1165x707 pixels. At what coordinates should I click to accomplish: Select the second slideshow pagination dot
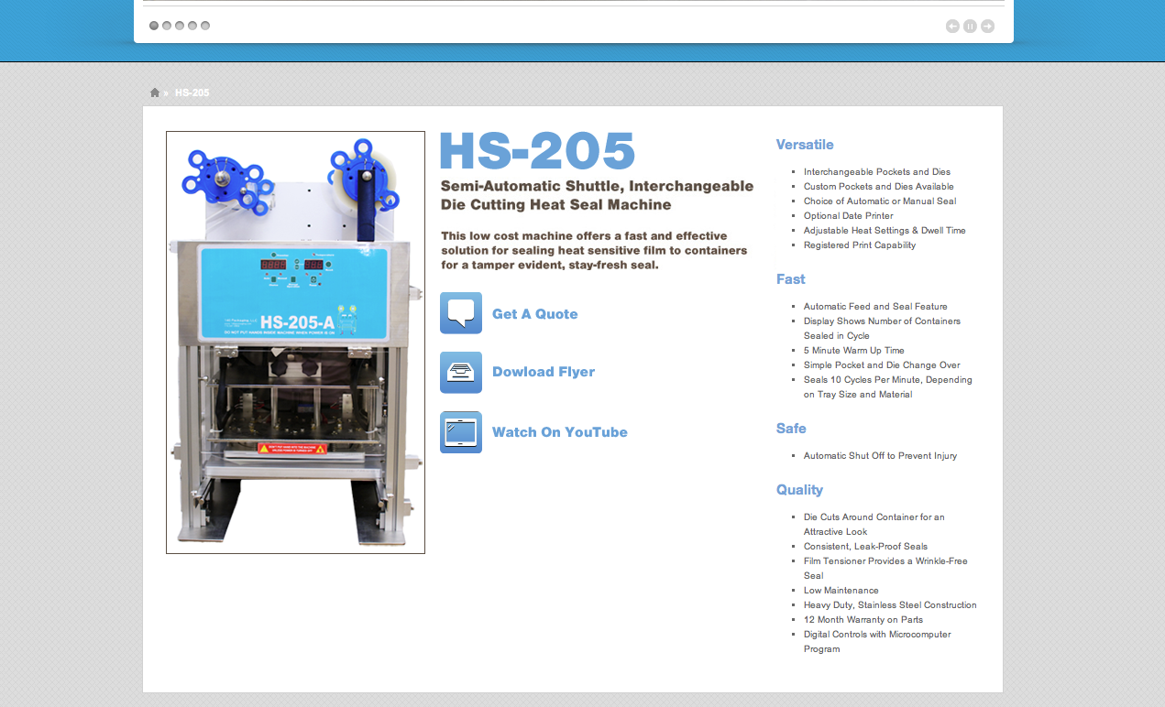click(x=167, y=26)
